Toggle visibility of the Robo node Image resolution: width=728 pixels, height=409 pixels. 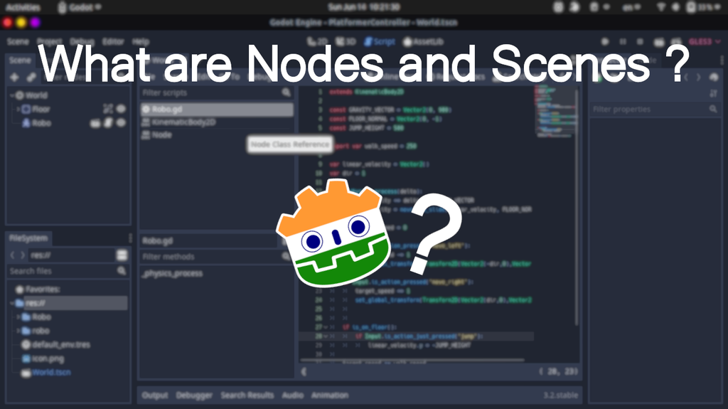tap(121, 123)
